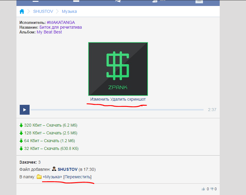This screenshot has height=195, width=246.
Task: Click the home icon in breadcrumbs
Action: click(x=22, y=12)
